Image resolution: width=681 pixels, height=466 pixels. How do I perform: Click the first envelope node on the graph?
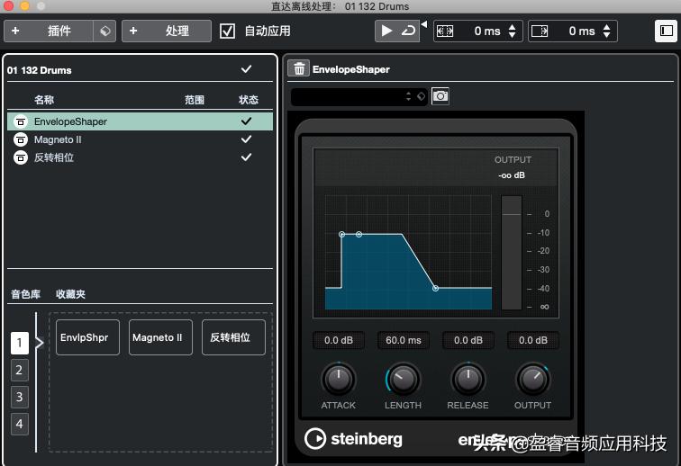click(x=341, y=234)
